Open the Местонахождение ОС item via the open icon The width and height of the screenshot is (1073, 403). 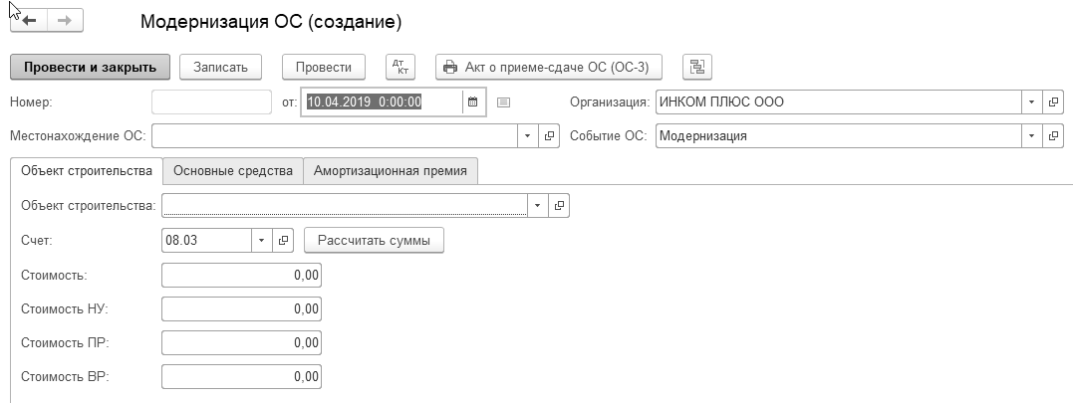coord(549,136)
